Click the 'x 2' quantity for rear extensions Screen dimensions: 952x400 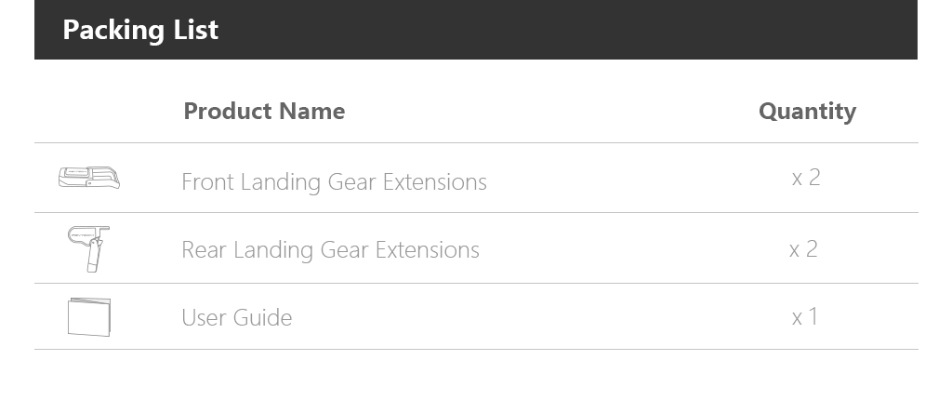(803, 249)
